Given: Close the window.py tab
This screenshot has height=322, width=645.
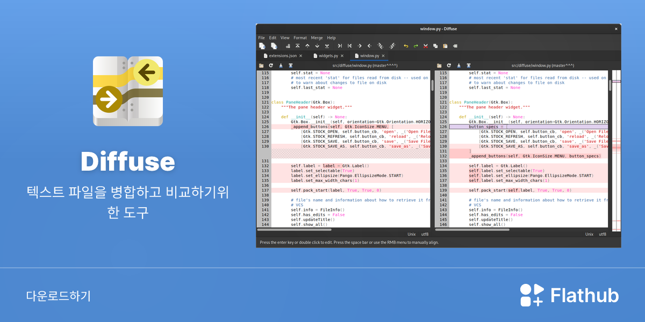Looking at the screenshot, I should pos(383,56).
